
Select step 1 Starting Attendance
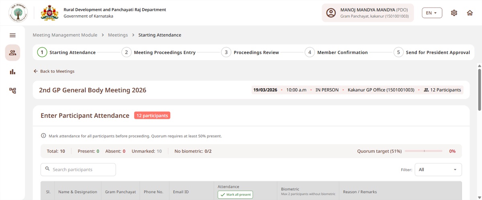(x=67, y=53)
